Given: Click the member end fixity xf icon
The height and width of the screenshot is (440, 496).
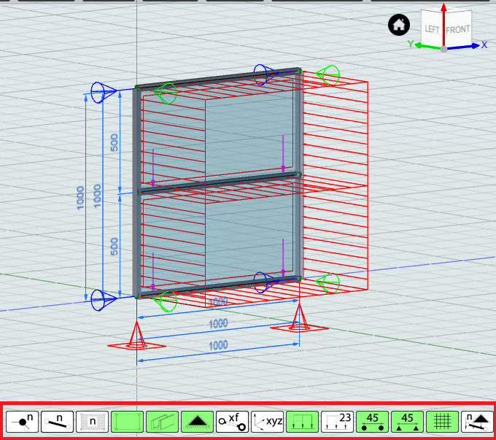Looking at the screenshot, I should click(233, 422).
